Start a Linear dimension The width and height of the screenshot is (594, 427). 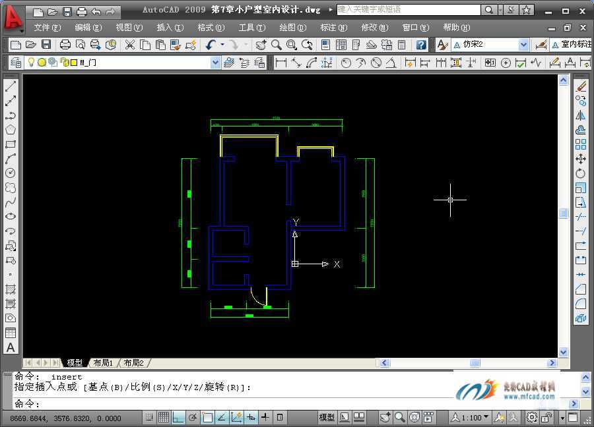tap(280, 63)
